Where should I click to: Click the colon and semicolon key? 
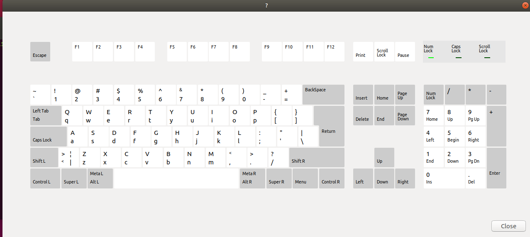point(266,137)
